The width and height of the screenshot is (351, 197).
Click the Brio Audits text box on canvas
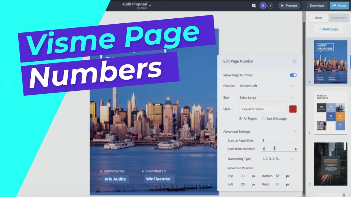[115, 179]
